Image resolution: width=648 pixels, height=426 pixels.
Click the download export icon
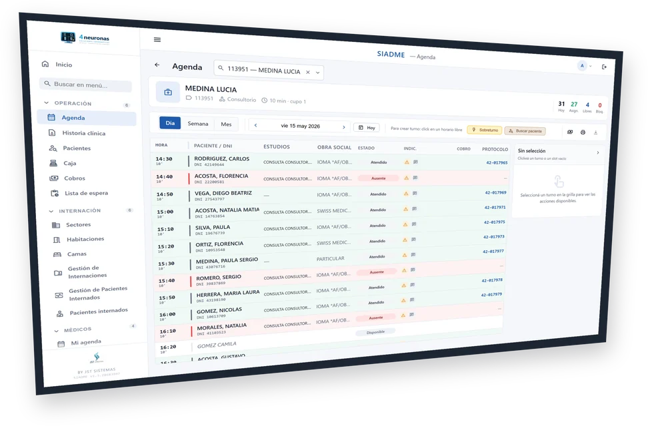tap(595, 132)
